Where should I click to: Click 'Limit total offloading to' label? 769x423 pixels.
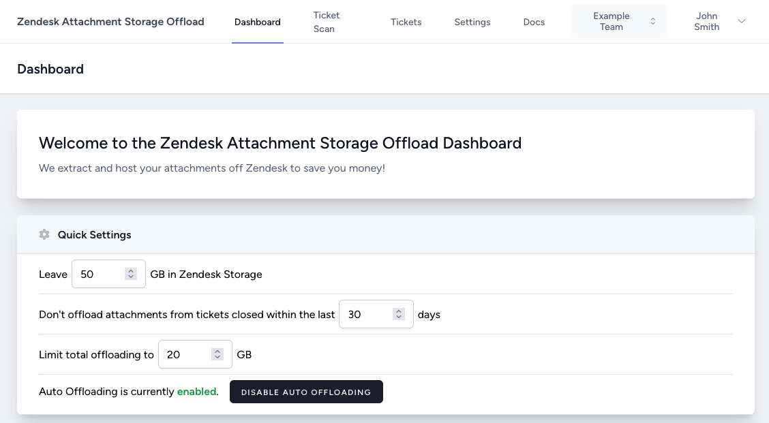click(96, 355)
